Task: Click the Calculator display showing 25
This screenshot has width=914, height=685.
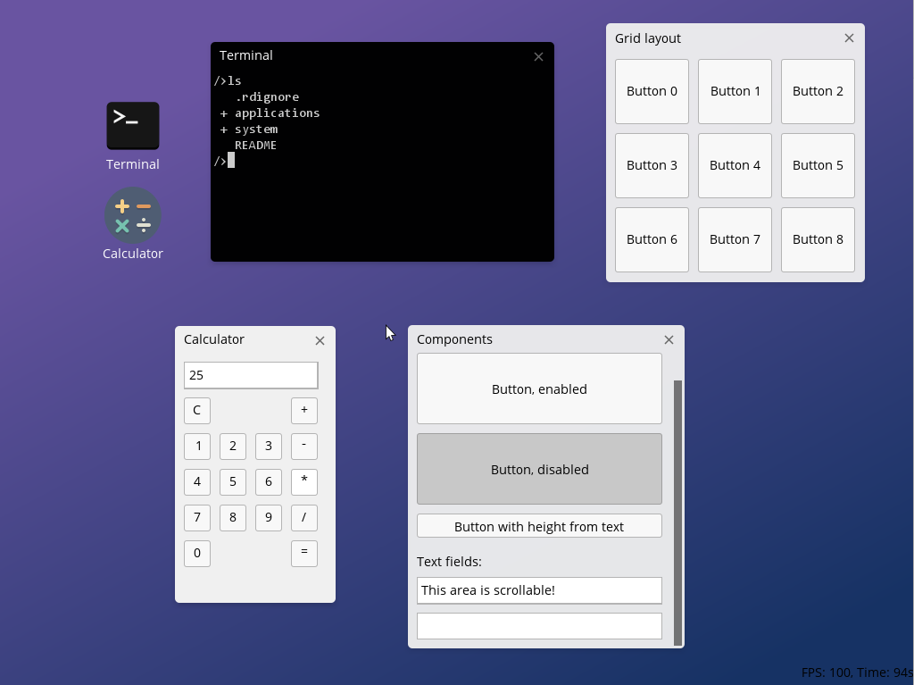Action: click(250, 375)
